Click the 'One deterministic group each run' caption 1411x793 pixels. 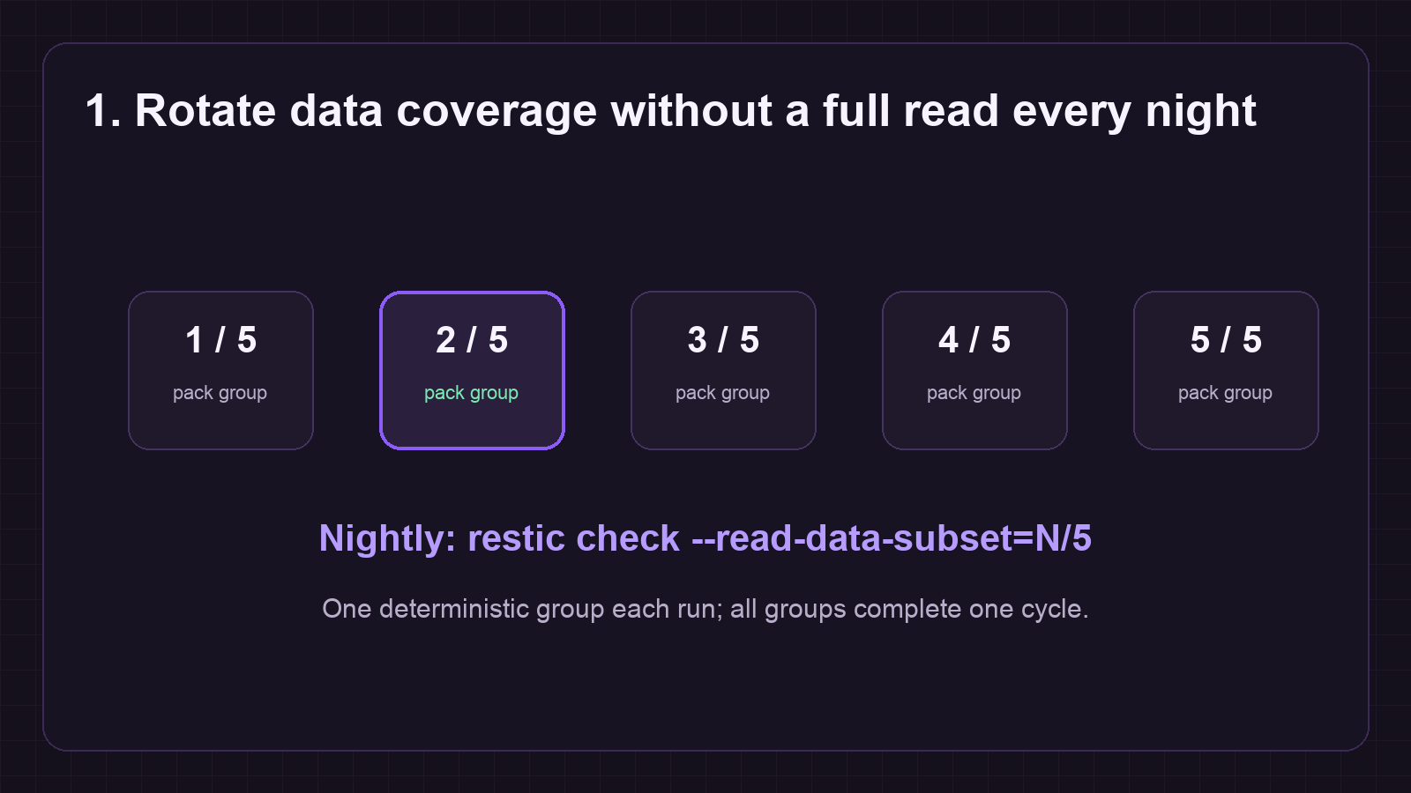tap(705, 609)
